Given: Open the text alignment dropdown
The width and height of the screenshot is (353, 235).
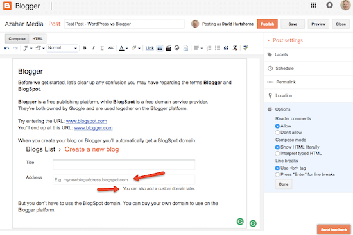Looking at the screenshot, I should point(198,48).
